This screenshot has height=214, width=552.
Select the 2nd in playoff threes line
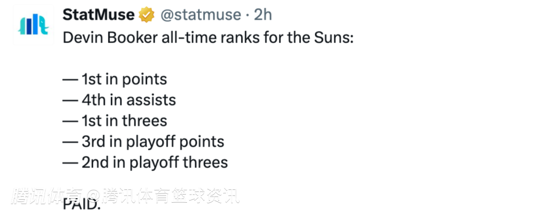pos(145,162)
